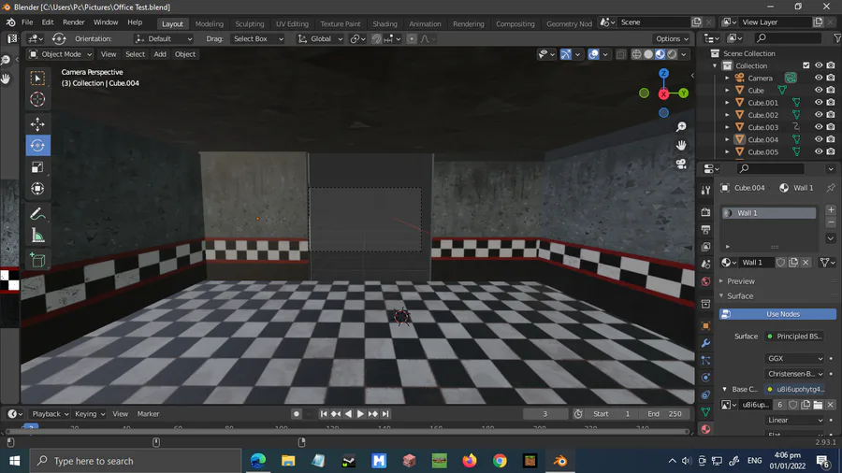
Task: Open the Render menu
Action: tap(74, 22)
